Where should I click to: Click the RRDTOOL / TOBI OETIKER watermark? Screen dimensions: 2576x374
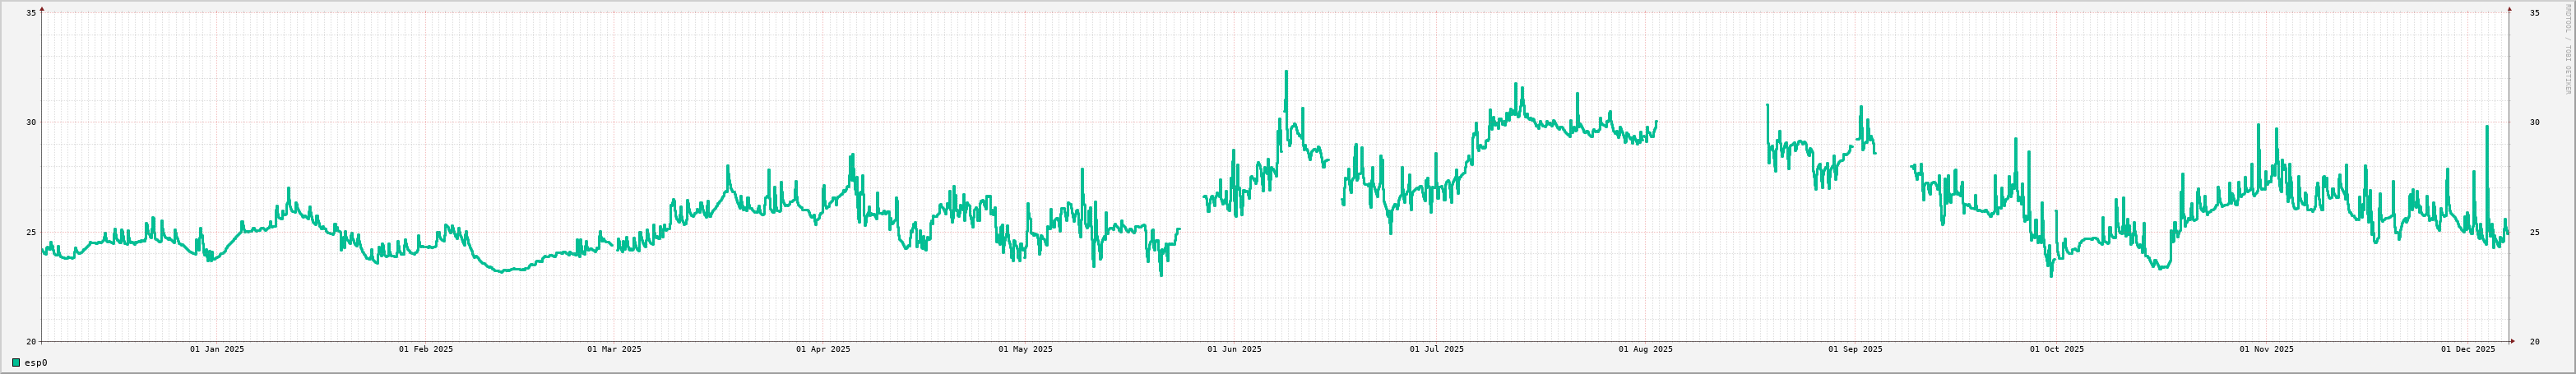tap(2566, 50)
